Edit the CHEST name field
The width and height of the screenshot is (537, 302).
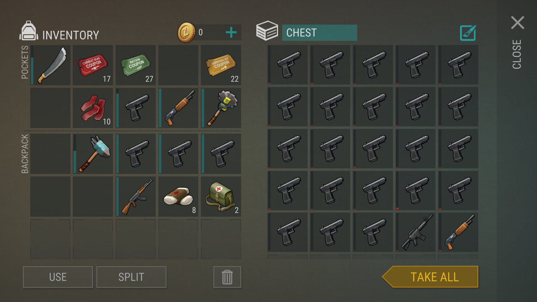click(x=319, y=33)
